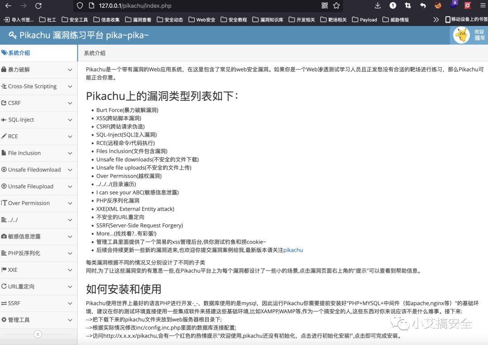Open the 敏感信息泄露 menu item
This screenshot has height=345, width=488.
click(38, 236)
